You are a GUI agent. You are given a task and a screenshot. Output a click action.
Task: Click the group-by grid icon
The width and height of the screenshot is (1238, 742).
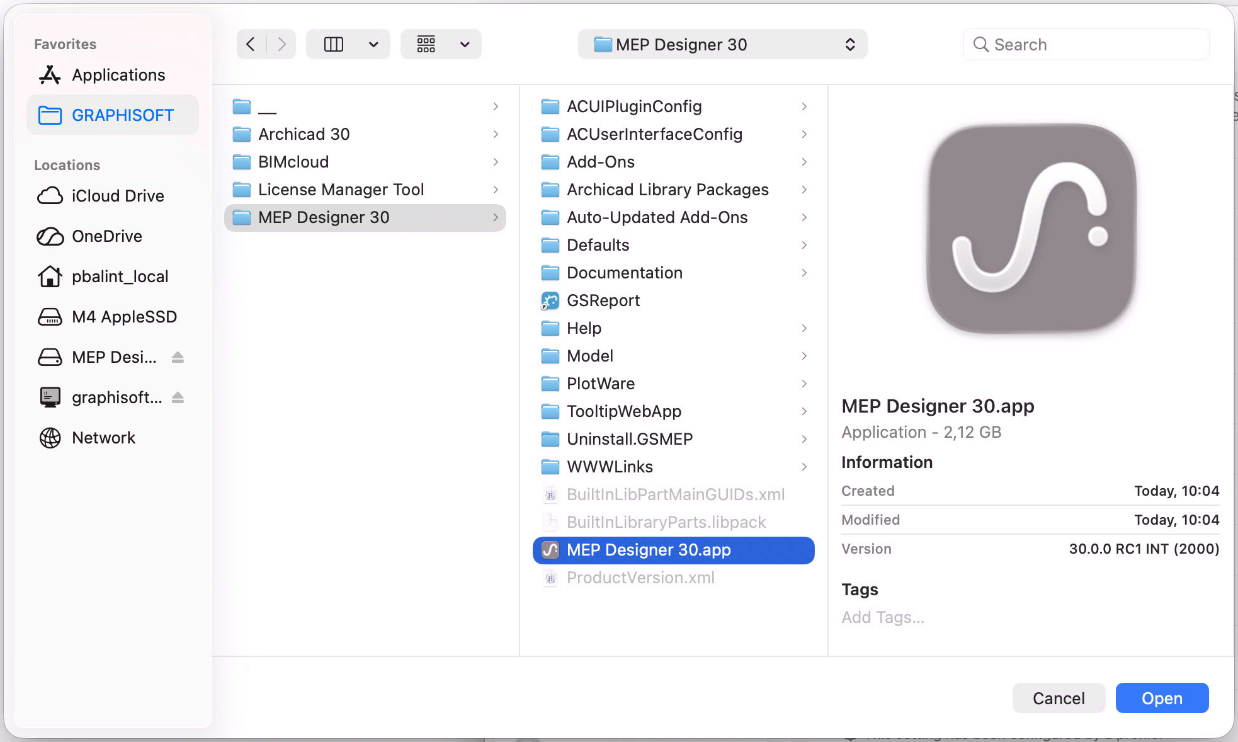[426, 44]
